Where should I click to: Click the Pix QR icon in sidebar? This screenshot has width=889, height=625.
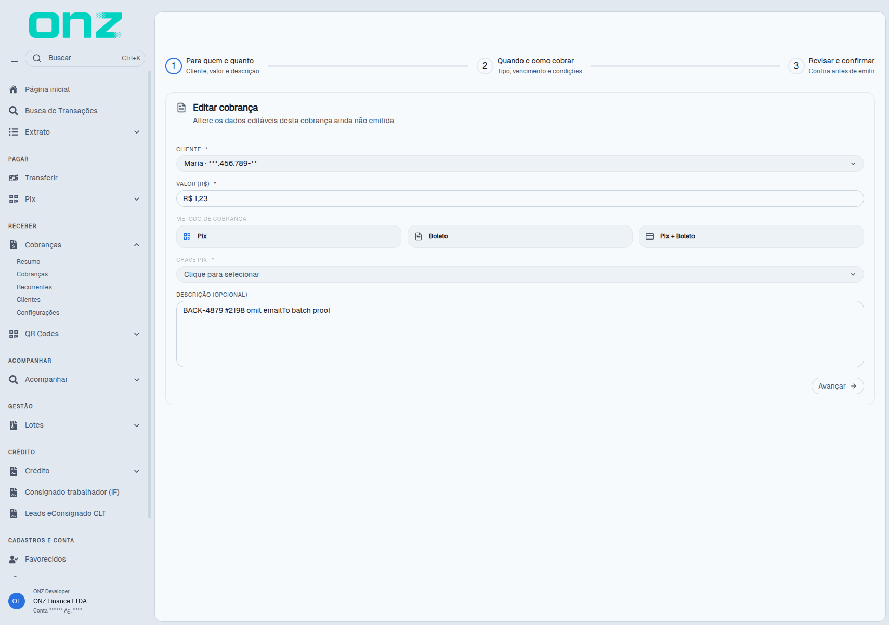click(14, 199)
